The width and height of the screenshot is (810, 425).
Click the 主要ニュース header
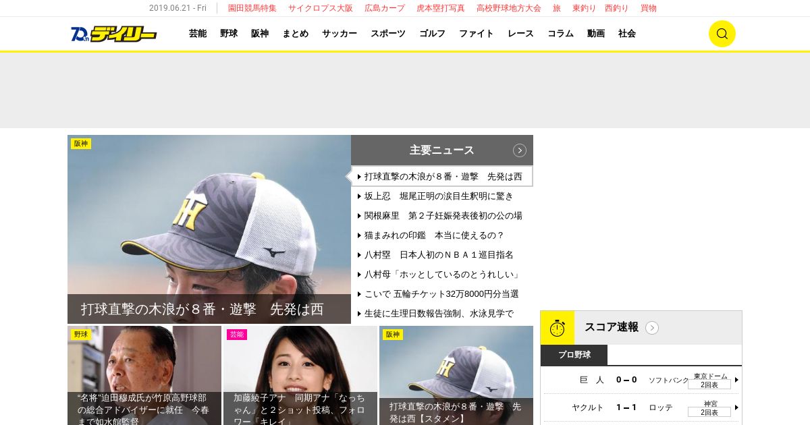[x=442, y=150]
